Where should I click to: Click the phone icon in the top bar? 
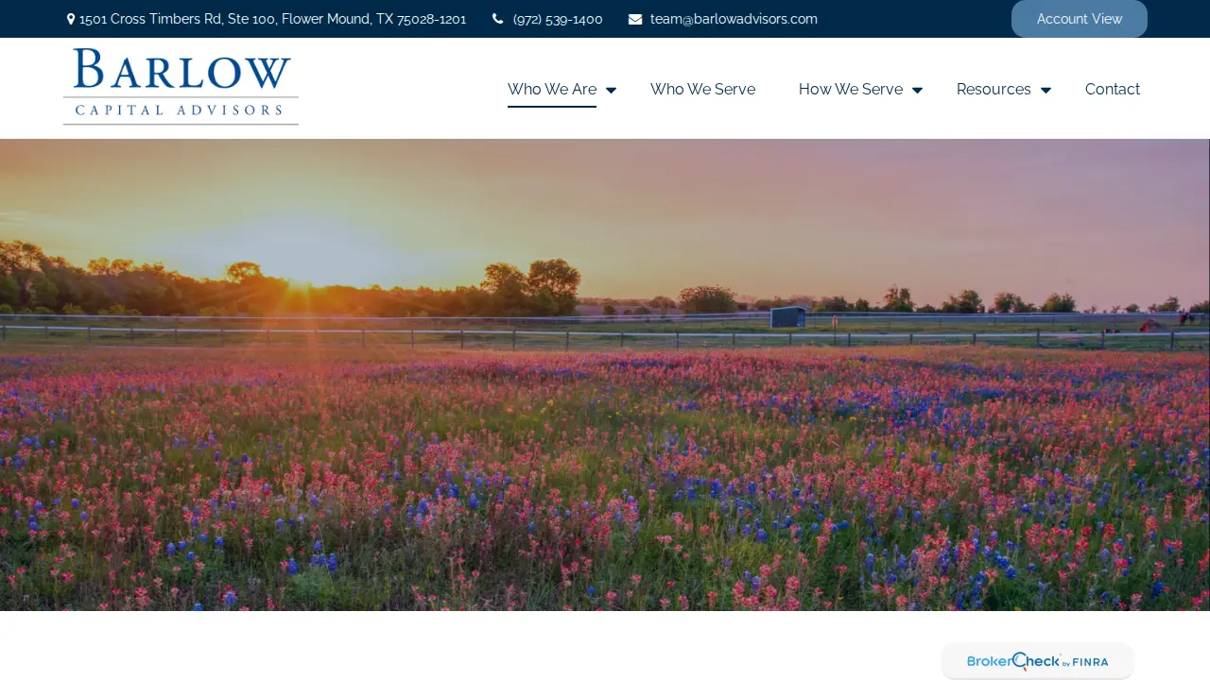point(498,19)
